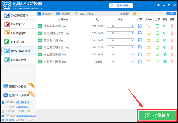
Task: Open folder for 花园设计图.dwg
Action: tap(149, 40)
